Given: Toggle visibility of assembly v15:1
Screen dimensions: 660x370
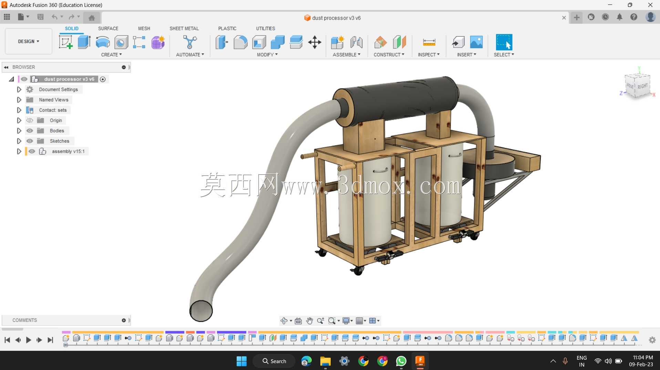Looking at the screenshot, I should click(32, 151).
